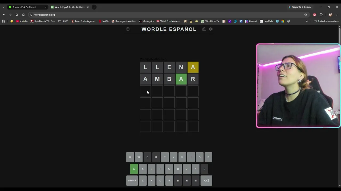
Task: Click the Pregunta a Gemini button
Action: coord(300,7)
